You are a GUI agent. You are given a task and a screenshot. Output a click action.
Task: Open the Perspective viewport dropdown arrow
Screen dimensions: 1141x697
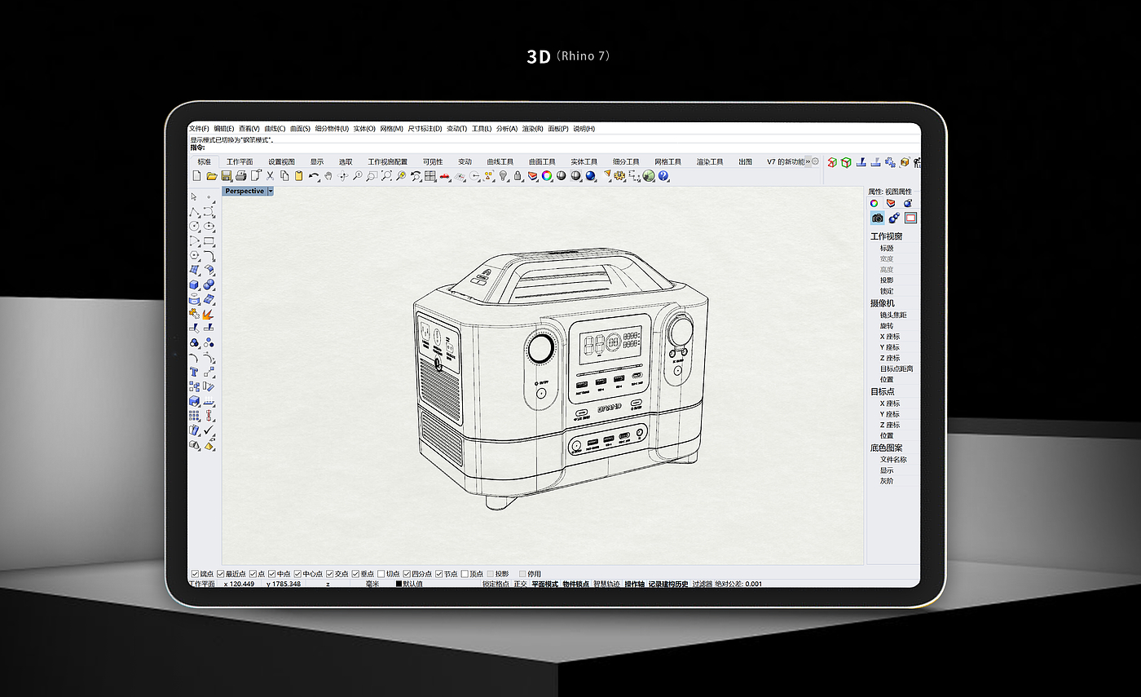[271, 191]
